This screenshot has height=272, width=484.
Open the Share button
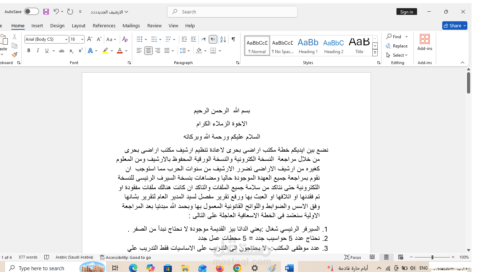[455, 25]
